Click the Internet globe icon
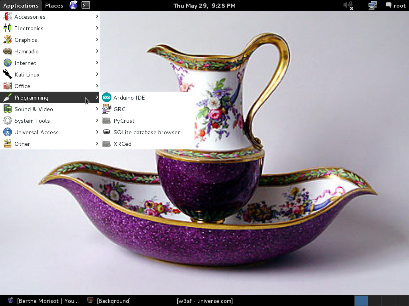The height and width of the screenshot is (306, 409). click(x=8, y=63)
